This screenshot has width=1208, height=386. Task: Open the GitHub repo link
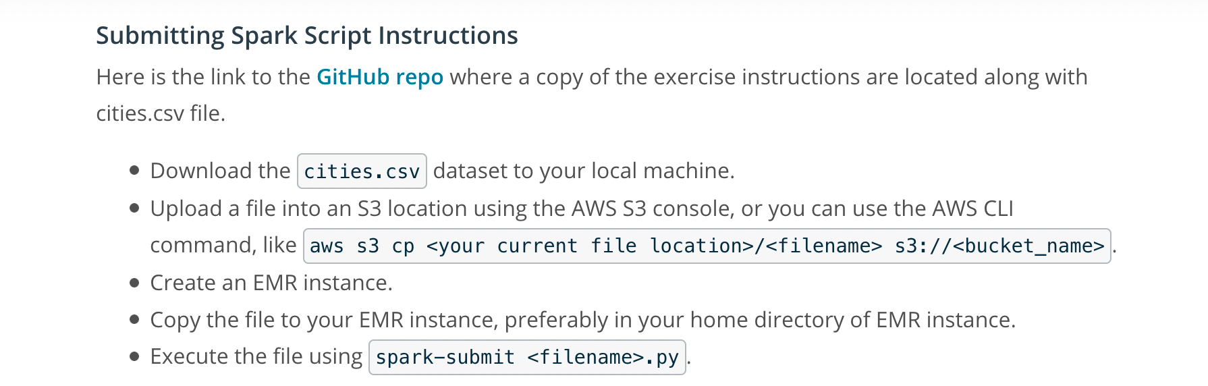point(380,78)
